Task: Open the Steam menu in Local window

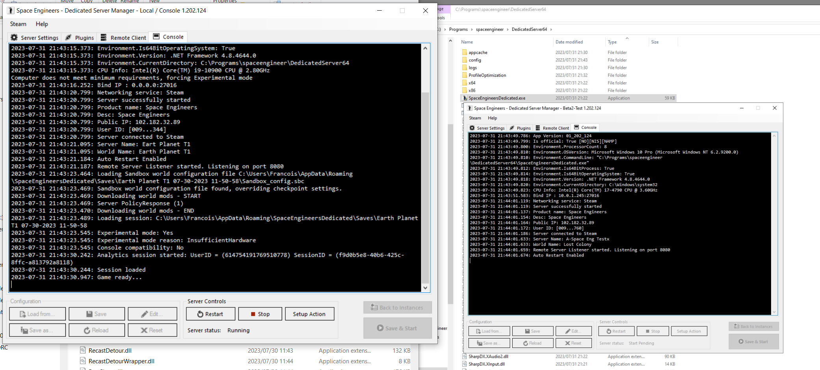Action: point(18,24)
